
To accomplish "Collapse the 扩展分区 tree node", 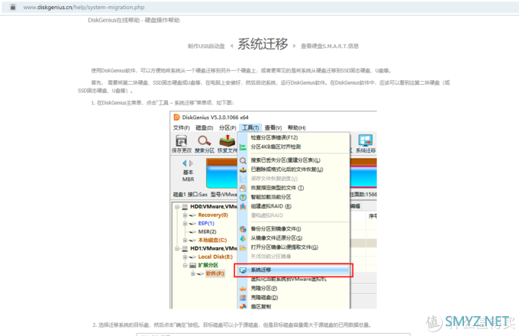I will coord(185,266).
